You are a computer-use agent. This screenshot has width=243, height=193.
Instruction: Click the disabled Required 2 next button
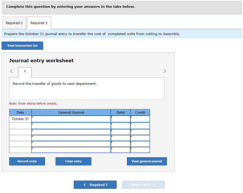point(143,185)
